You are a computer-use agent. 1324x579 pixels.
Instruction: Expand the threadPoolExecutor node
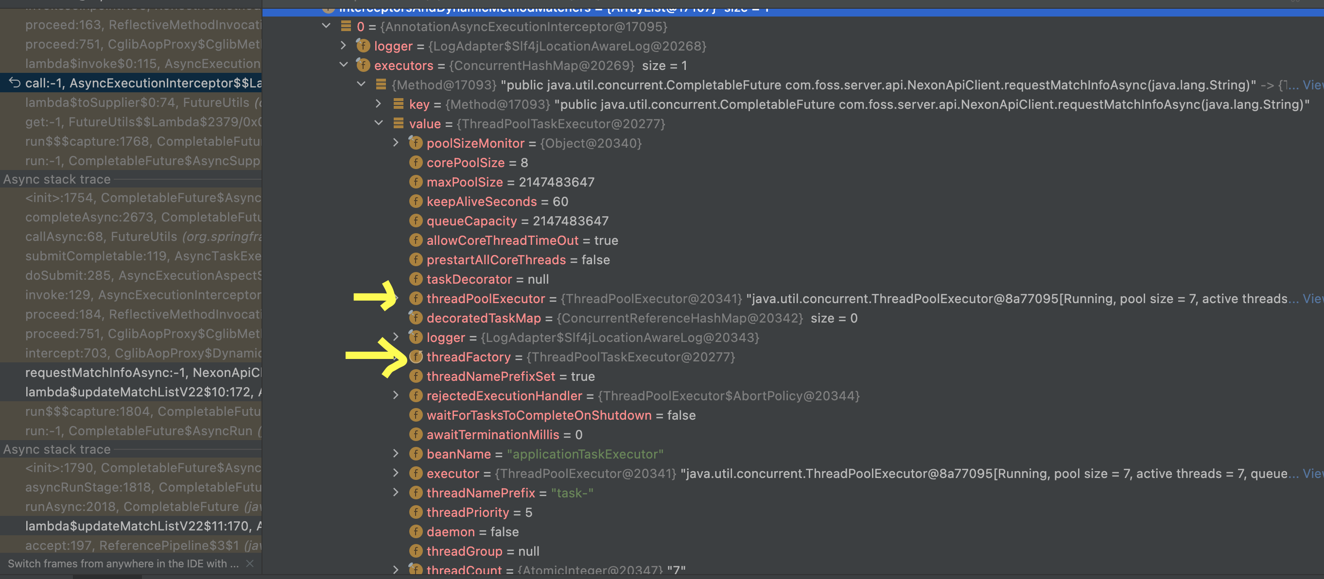coord(396,299)
